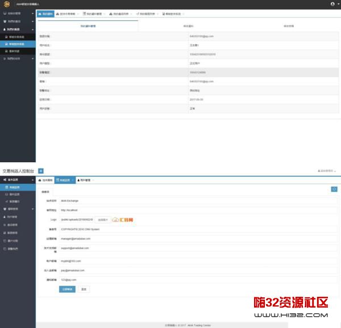Image resolution: width=341 pixels, height=328 pixels.
Task: Toggle the sidebar with the blue hamburger button
Action: coord(41,170)
